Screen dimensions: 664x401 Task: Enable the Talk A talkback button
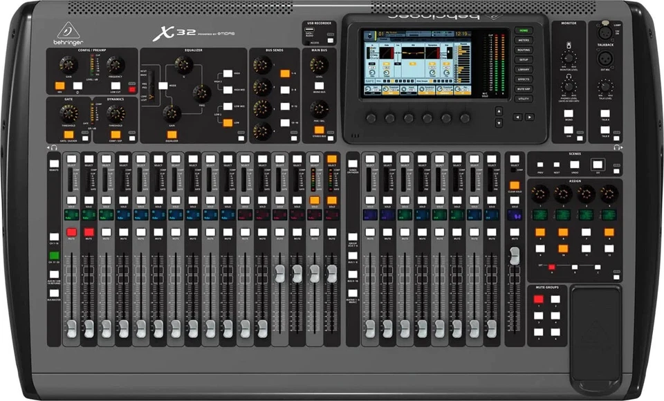pyautogui.click(x=605, y=113)
